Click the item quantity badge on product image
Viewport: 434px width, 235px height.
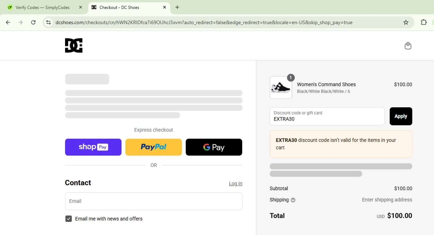291,78
